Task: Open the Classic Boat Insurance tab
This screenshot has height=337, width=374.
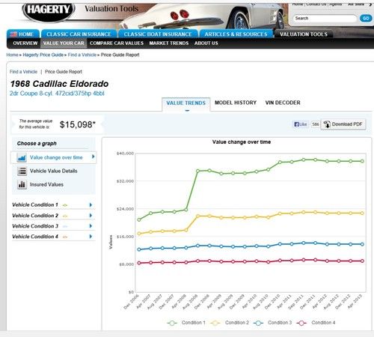Action: pyautogui.click(x=158, y=34)
